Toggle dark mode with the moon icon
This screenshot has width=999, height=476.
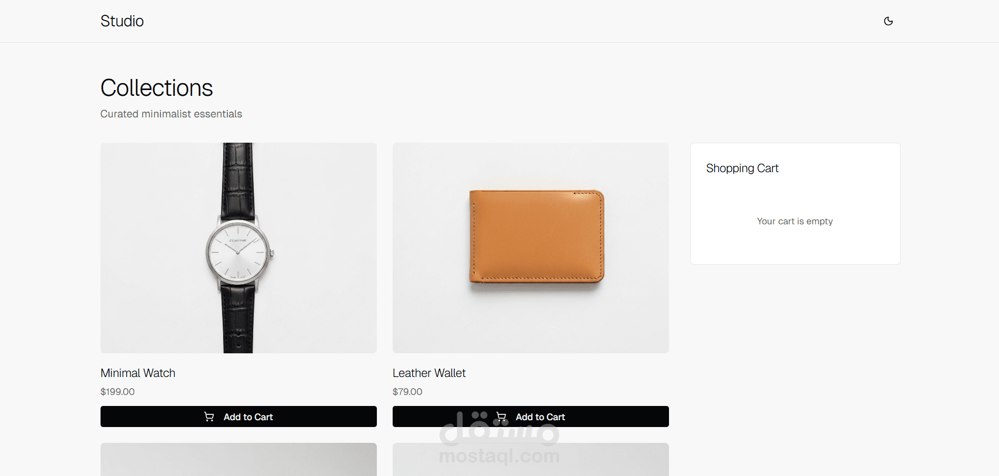coord(888,21)
